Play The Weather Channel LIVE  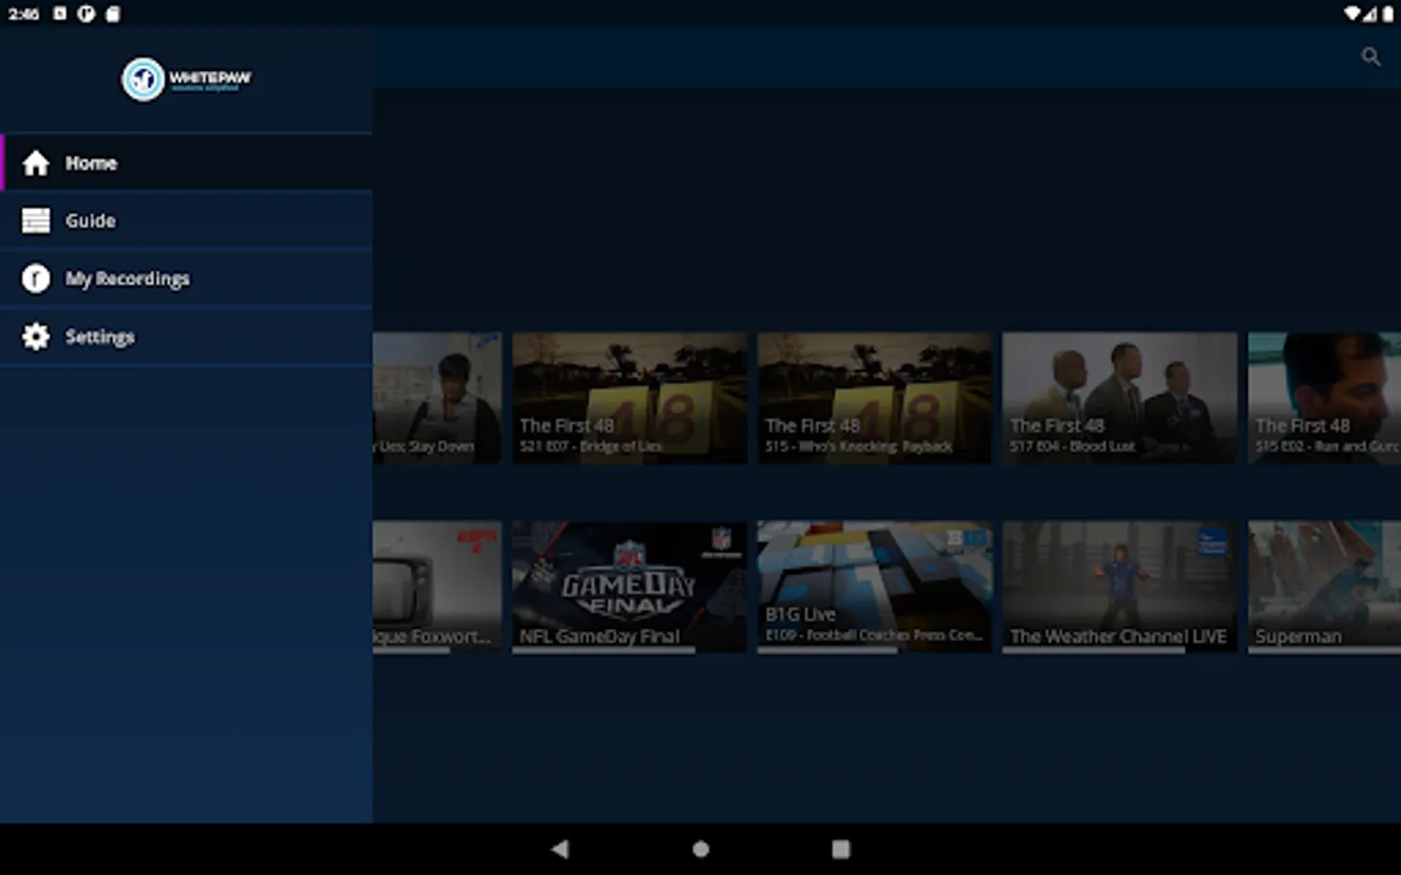click(x=1120, y=586)
